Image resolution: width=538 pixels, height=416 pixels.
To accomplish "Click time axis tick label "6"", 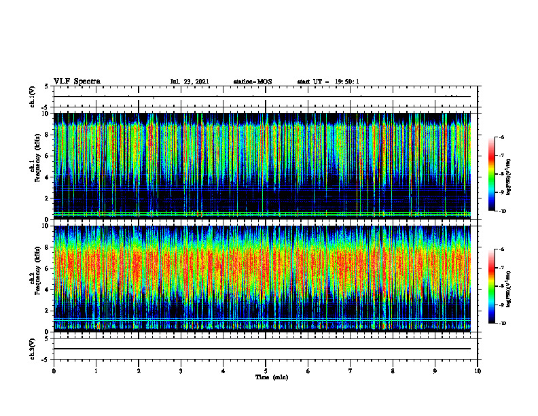I will (308, 371).
